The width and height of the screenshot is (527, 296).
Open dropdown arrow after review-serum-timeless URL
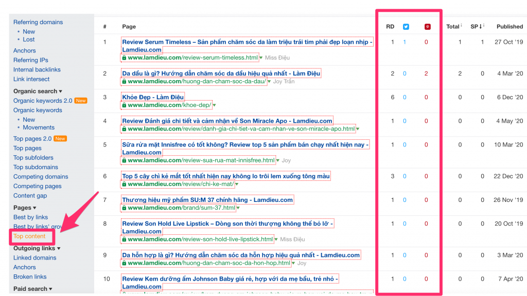[261, 58]
